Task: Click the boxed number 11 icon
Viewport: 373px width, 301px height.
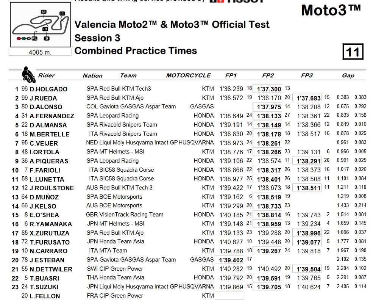Action: tap(353, 52)
